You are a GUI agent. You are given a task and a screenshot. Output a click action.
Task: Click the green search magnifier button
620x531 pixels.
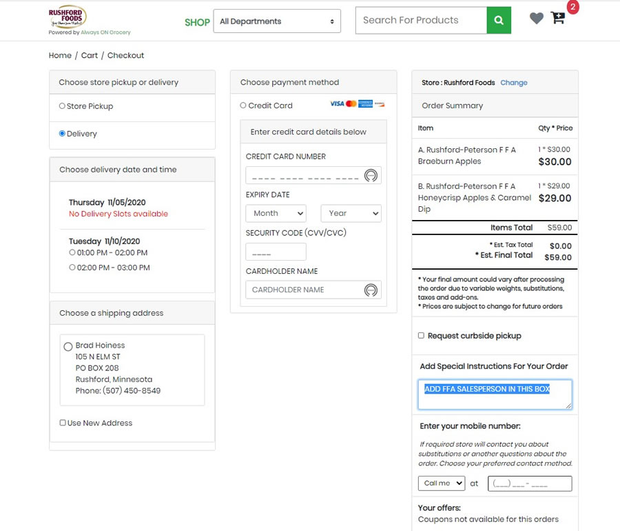click(x=499, y=20)
